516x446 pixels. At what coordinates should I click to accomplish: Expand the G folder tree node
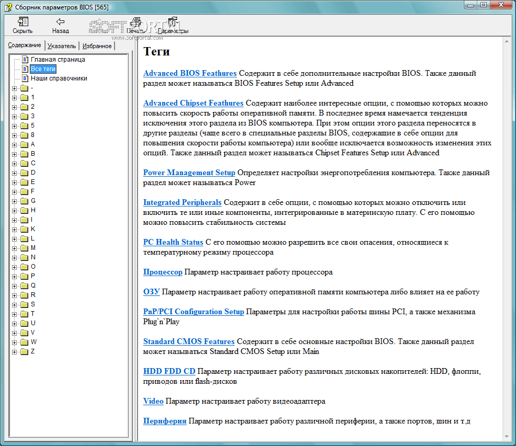(x=14, y=201)
